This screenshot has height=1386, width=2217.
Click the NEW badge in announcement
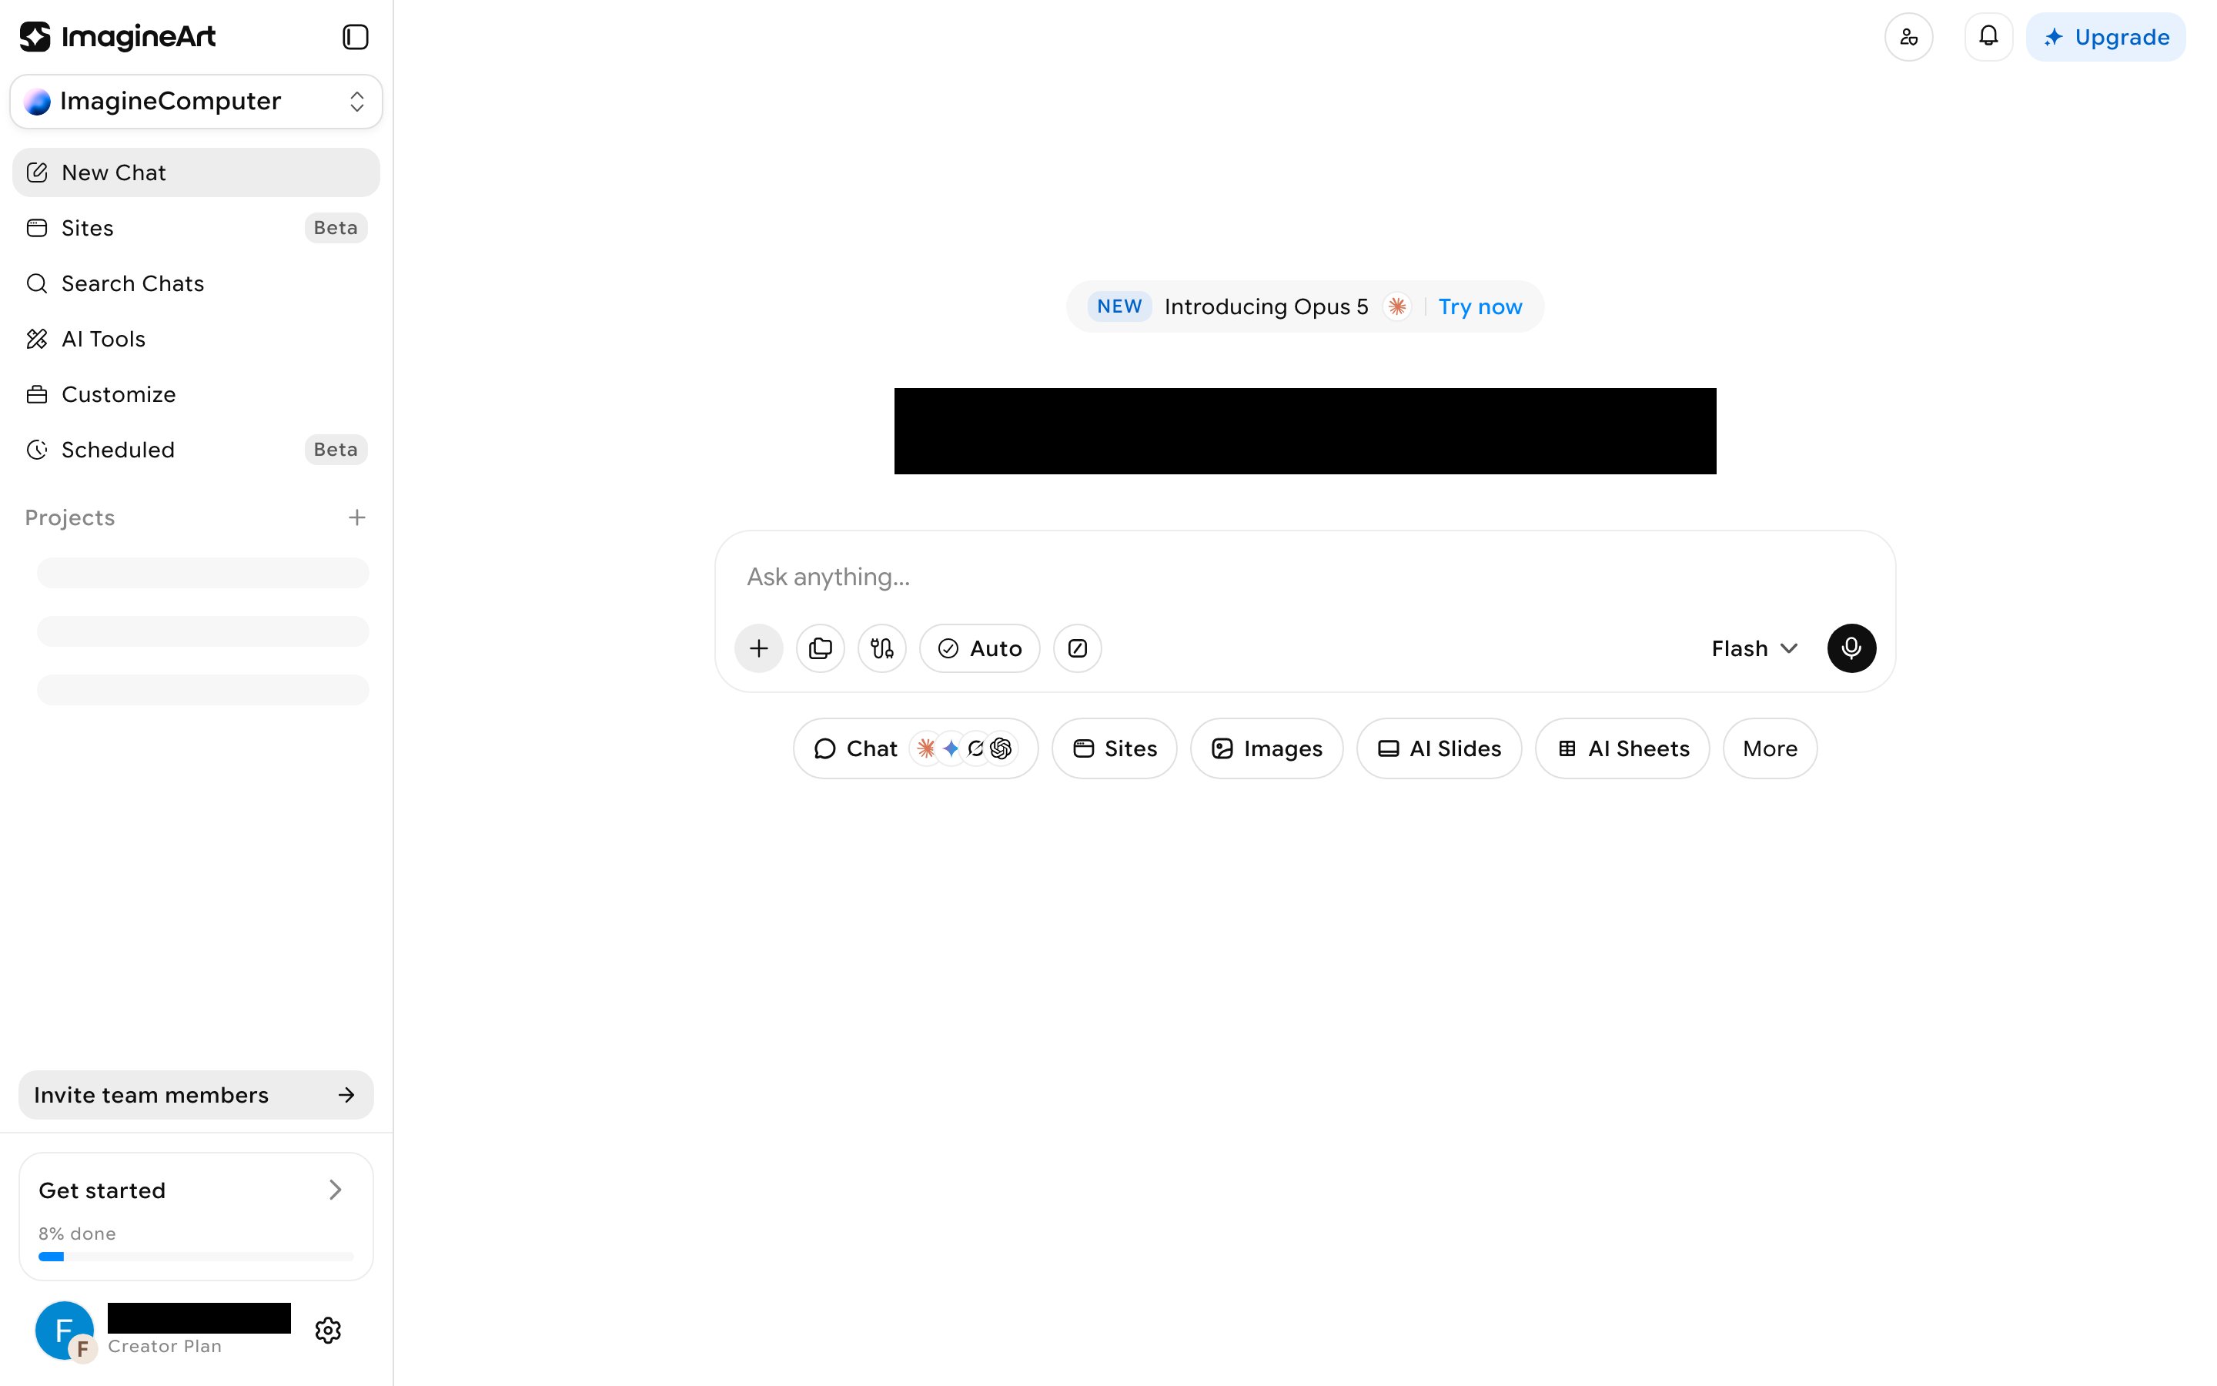coord(1119,306)
